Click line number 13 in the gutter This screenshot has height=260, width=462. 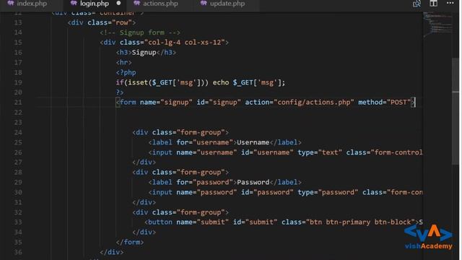click(18, 22)
